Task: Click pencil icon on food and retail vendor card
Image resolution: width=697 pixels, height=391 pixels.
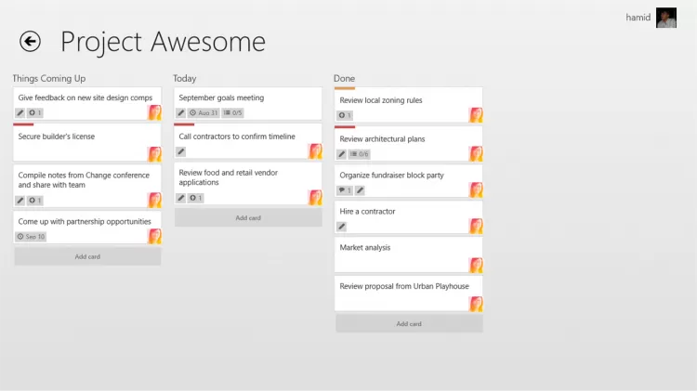Action: [x=181, y=198]
